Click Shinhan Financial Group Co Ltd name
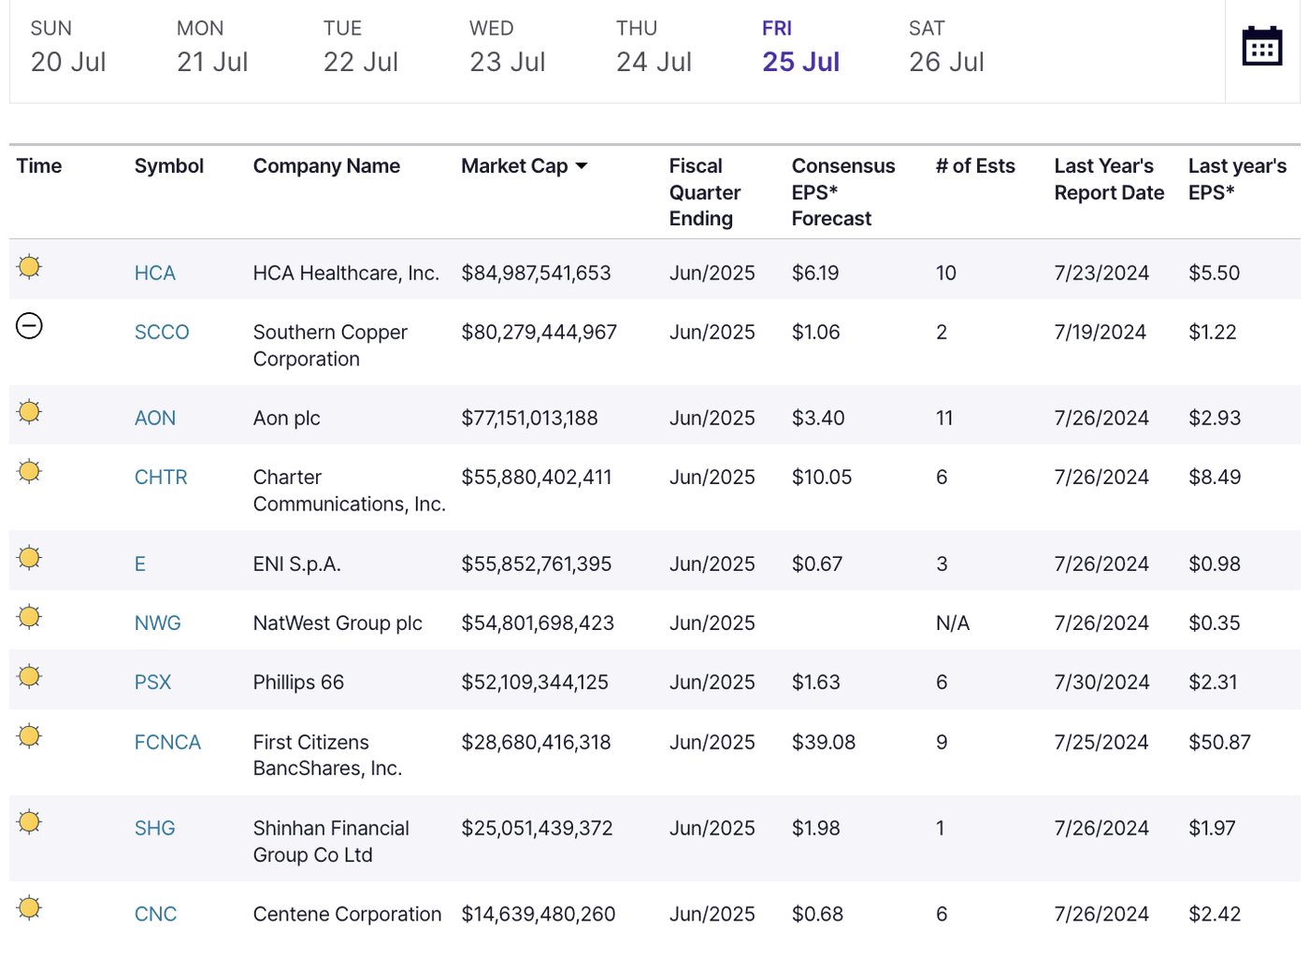Screen dimensions: 1309x957 331,841
